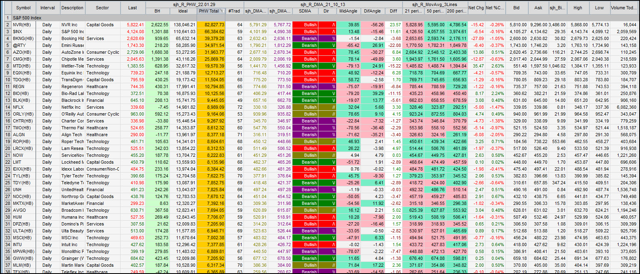Click the $INX symbol cell
Viewport: 640px width, 274px height.
(x=23, y=32)
